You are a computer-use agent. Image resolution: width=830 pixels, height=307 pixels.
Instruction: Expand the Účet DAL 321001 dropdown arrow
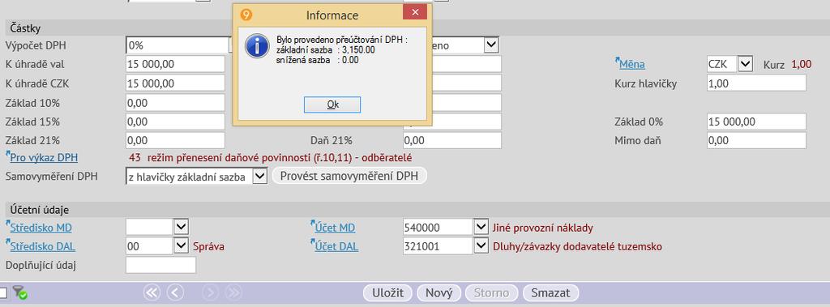(481, 246)
